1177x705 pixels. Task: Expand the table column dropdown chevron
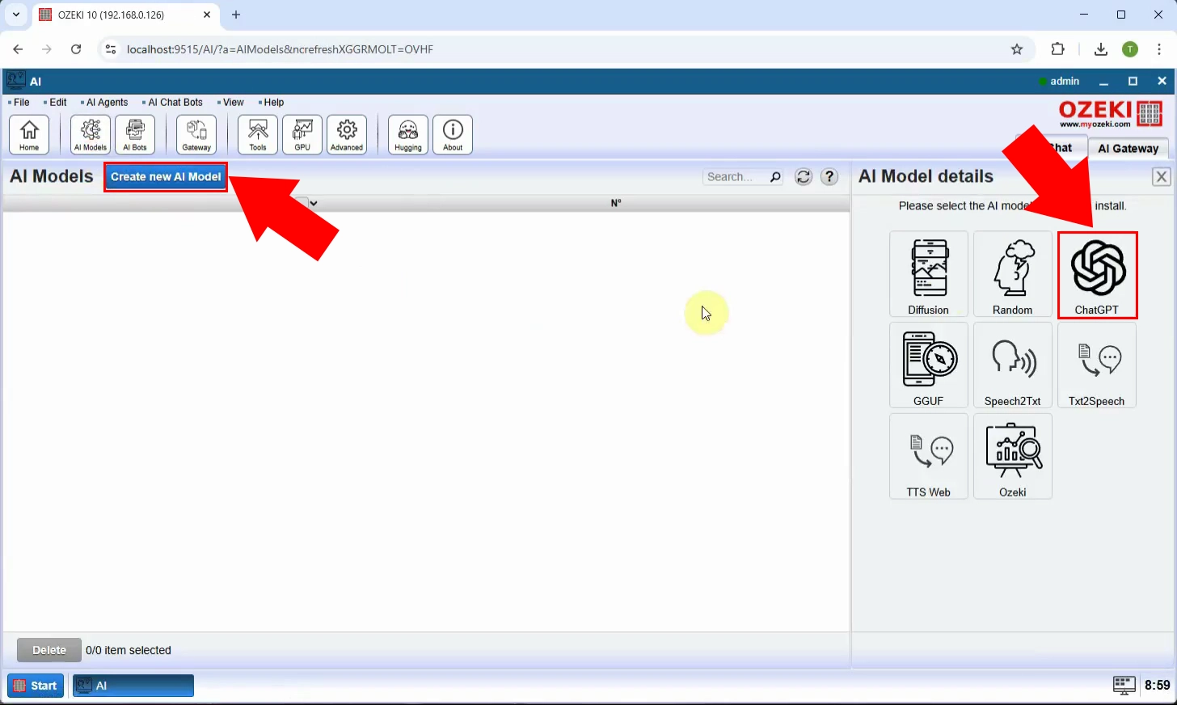tap(314, 203)
